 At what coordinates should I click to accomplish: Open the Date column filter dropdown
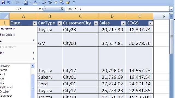point(35,23)
